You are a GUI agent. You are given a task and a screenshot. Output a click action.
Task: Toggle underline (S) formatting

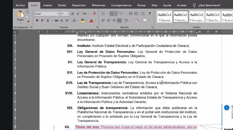coord(48,21)
